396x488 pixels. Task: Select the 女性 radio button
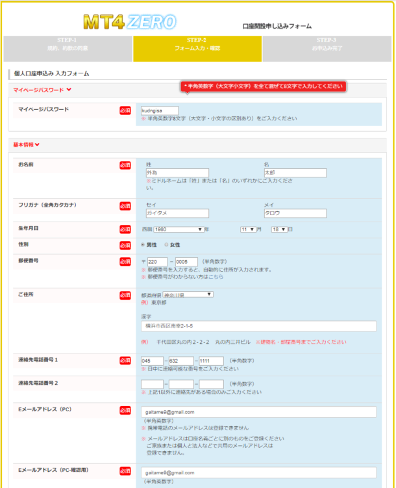coord(166,245)
